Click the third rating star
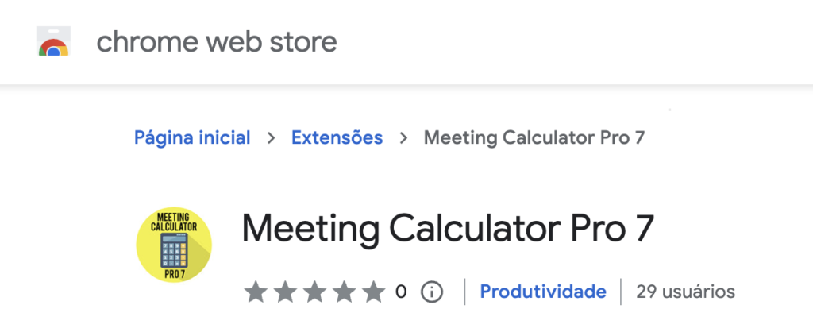The width and height of the screenshot is (813, 336). pyautogui.click(x=314, y=292)
